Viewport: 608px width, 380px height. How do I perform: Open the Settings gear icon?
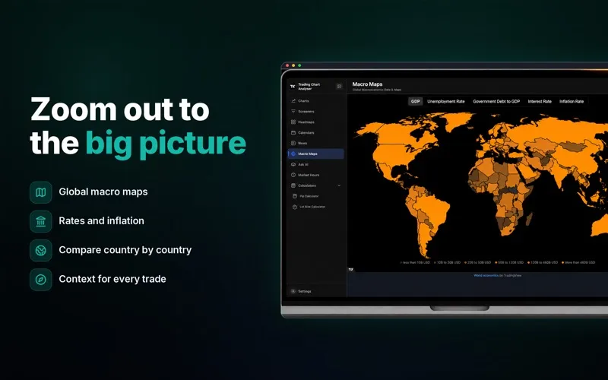click(293, 291)
